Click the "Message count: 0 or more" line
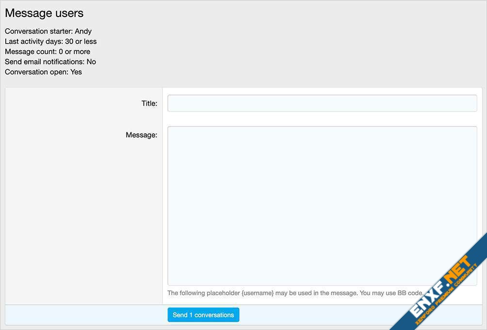This screenshot has height=330, width=487. point(48,51)
